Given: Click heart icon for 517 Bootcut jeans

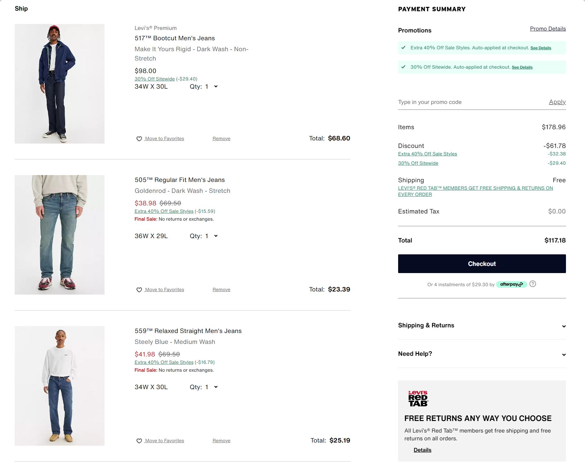Looking at the screenshot, I should (x=139, y=139).
